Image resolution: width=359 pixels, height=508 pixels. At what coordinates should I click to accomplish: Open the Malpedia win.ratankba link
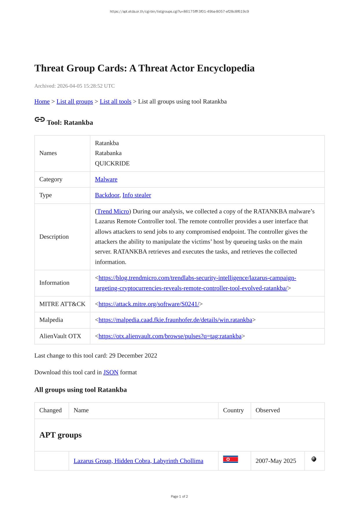click(x=175, y=320)
